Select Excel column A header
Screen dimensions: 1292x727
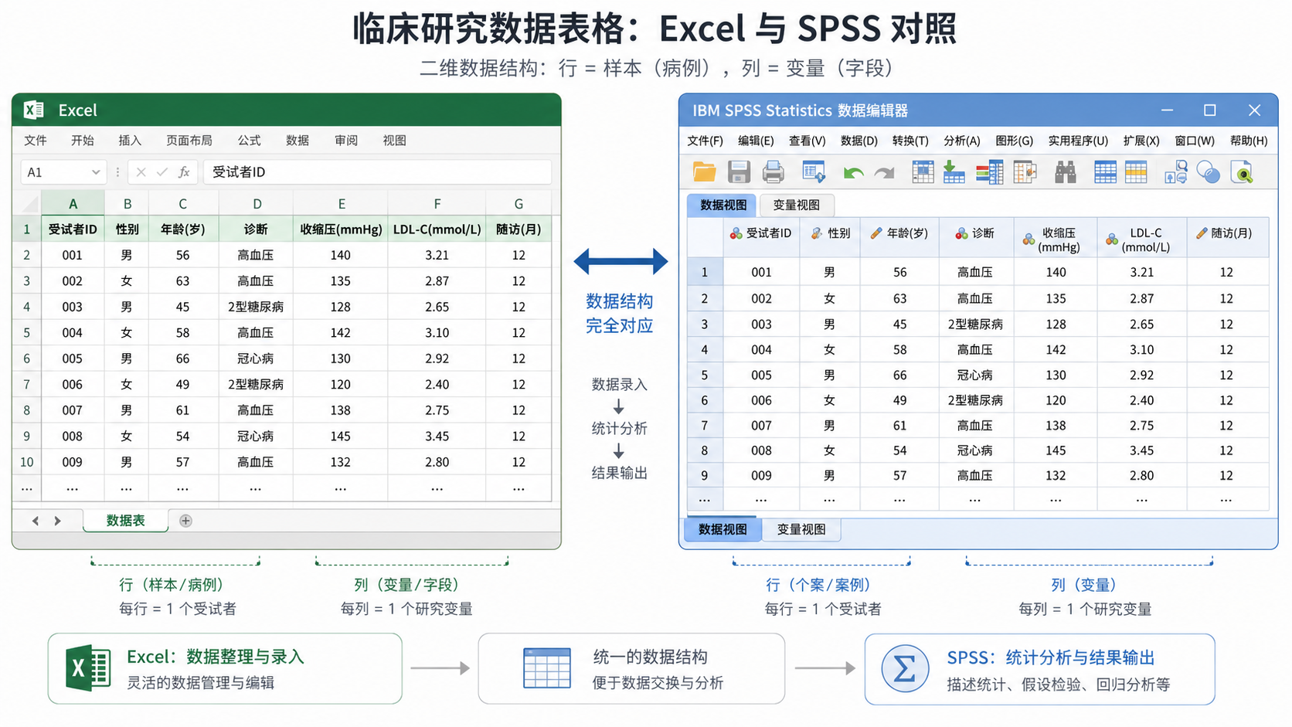coord(73,204)
